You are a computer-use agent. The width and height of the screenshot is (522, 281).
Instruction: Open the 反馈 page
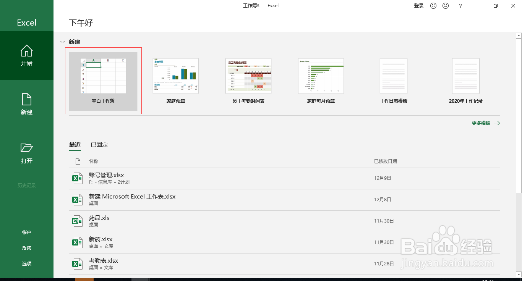coord(27,248)
